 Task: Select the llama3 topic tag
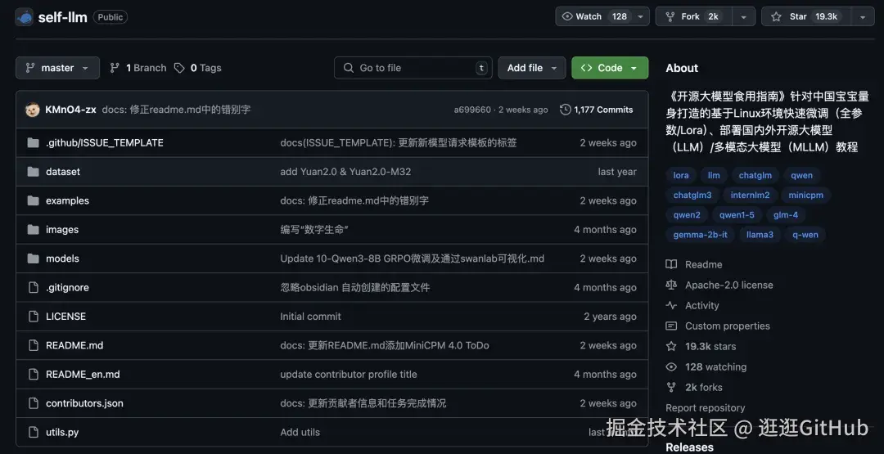[x=760, y=235]
